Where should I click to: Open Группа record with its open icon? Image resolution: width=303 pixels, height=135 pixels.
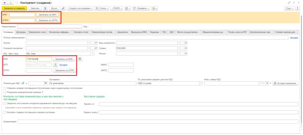pyautogui.click(x=96, y=43)
